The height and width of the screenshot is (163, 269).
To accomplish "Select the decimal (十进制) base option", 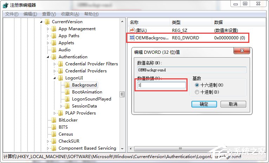I will [x=197, y=92].
